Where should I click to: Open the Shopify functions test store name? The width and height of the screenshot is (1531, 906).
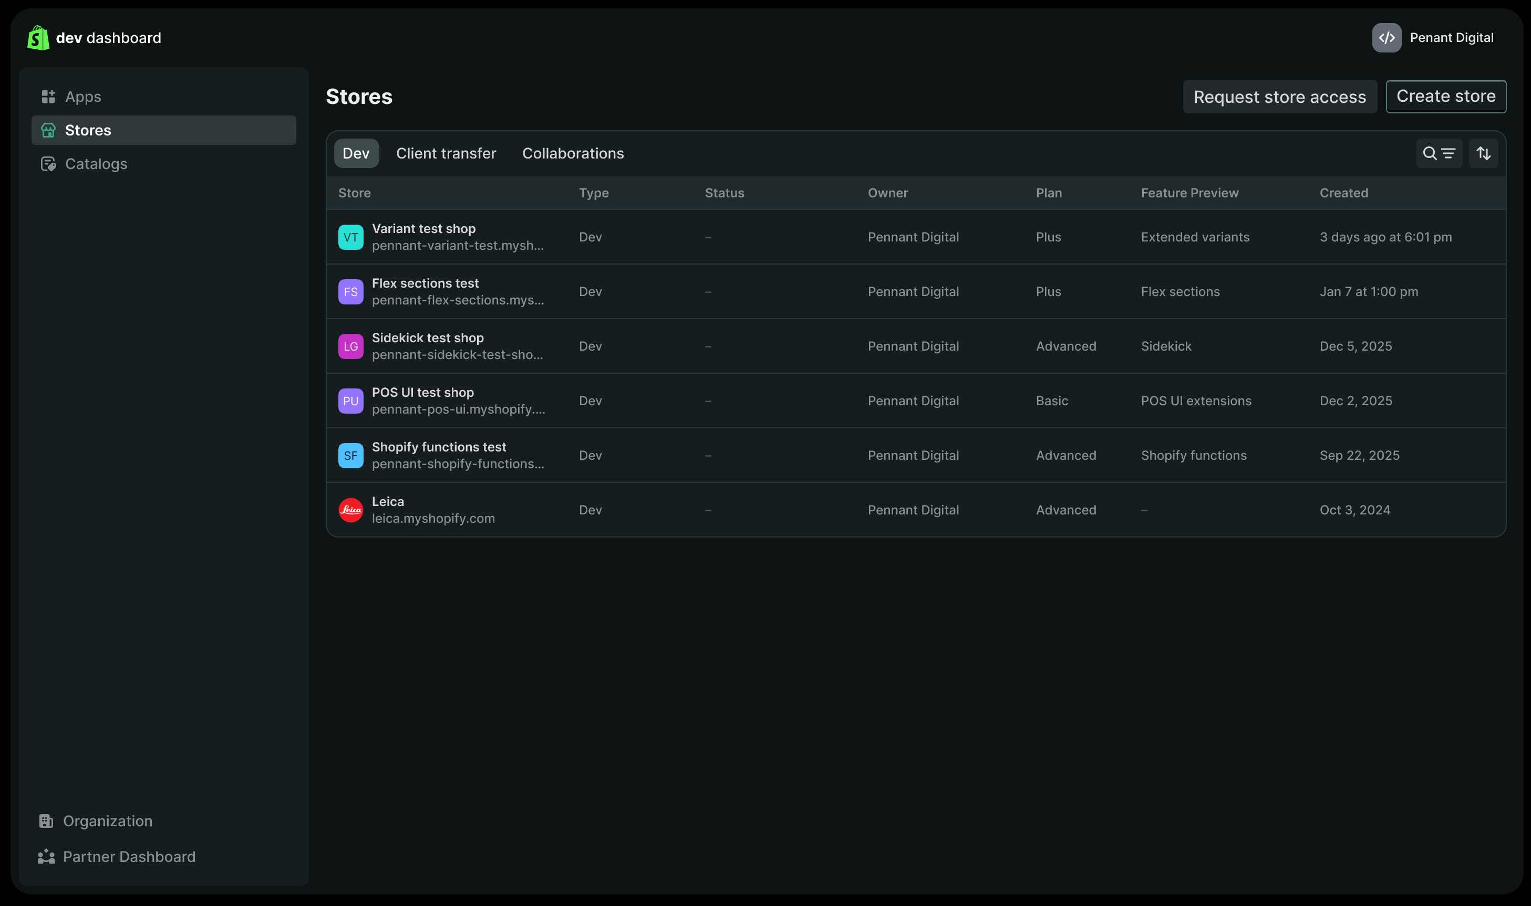pos(439,447)
